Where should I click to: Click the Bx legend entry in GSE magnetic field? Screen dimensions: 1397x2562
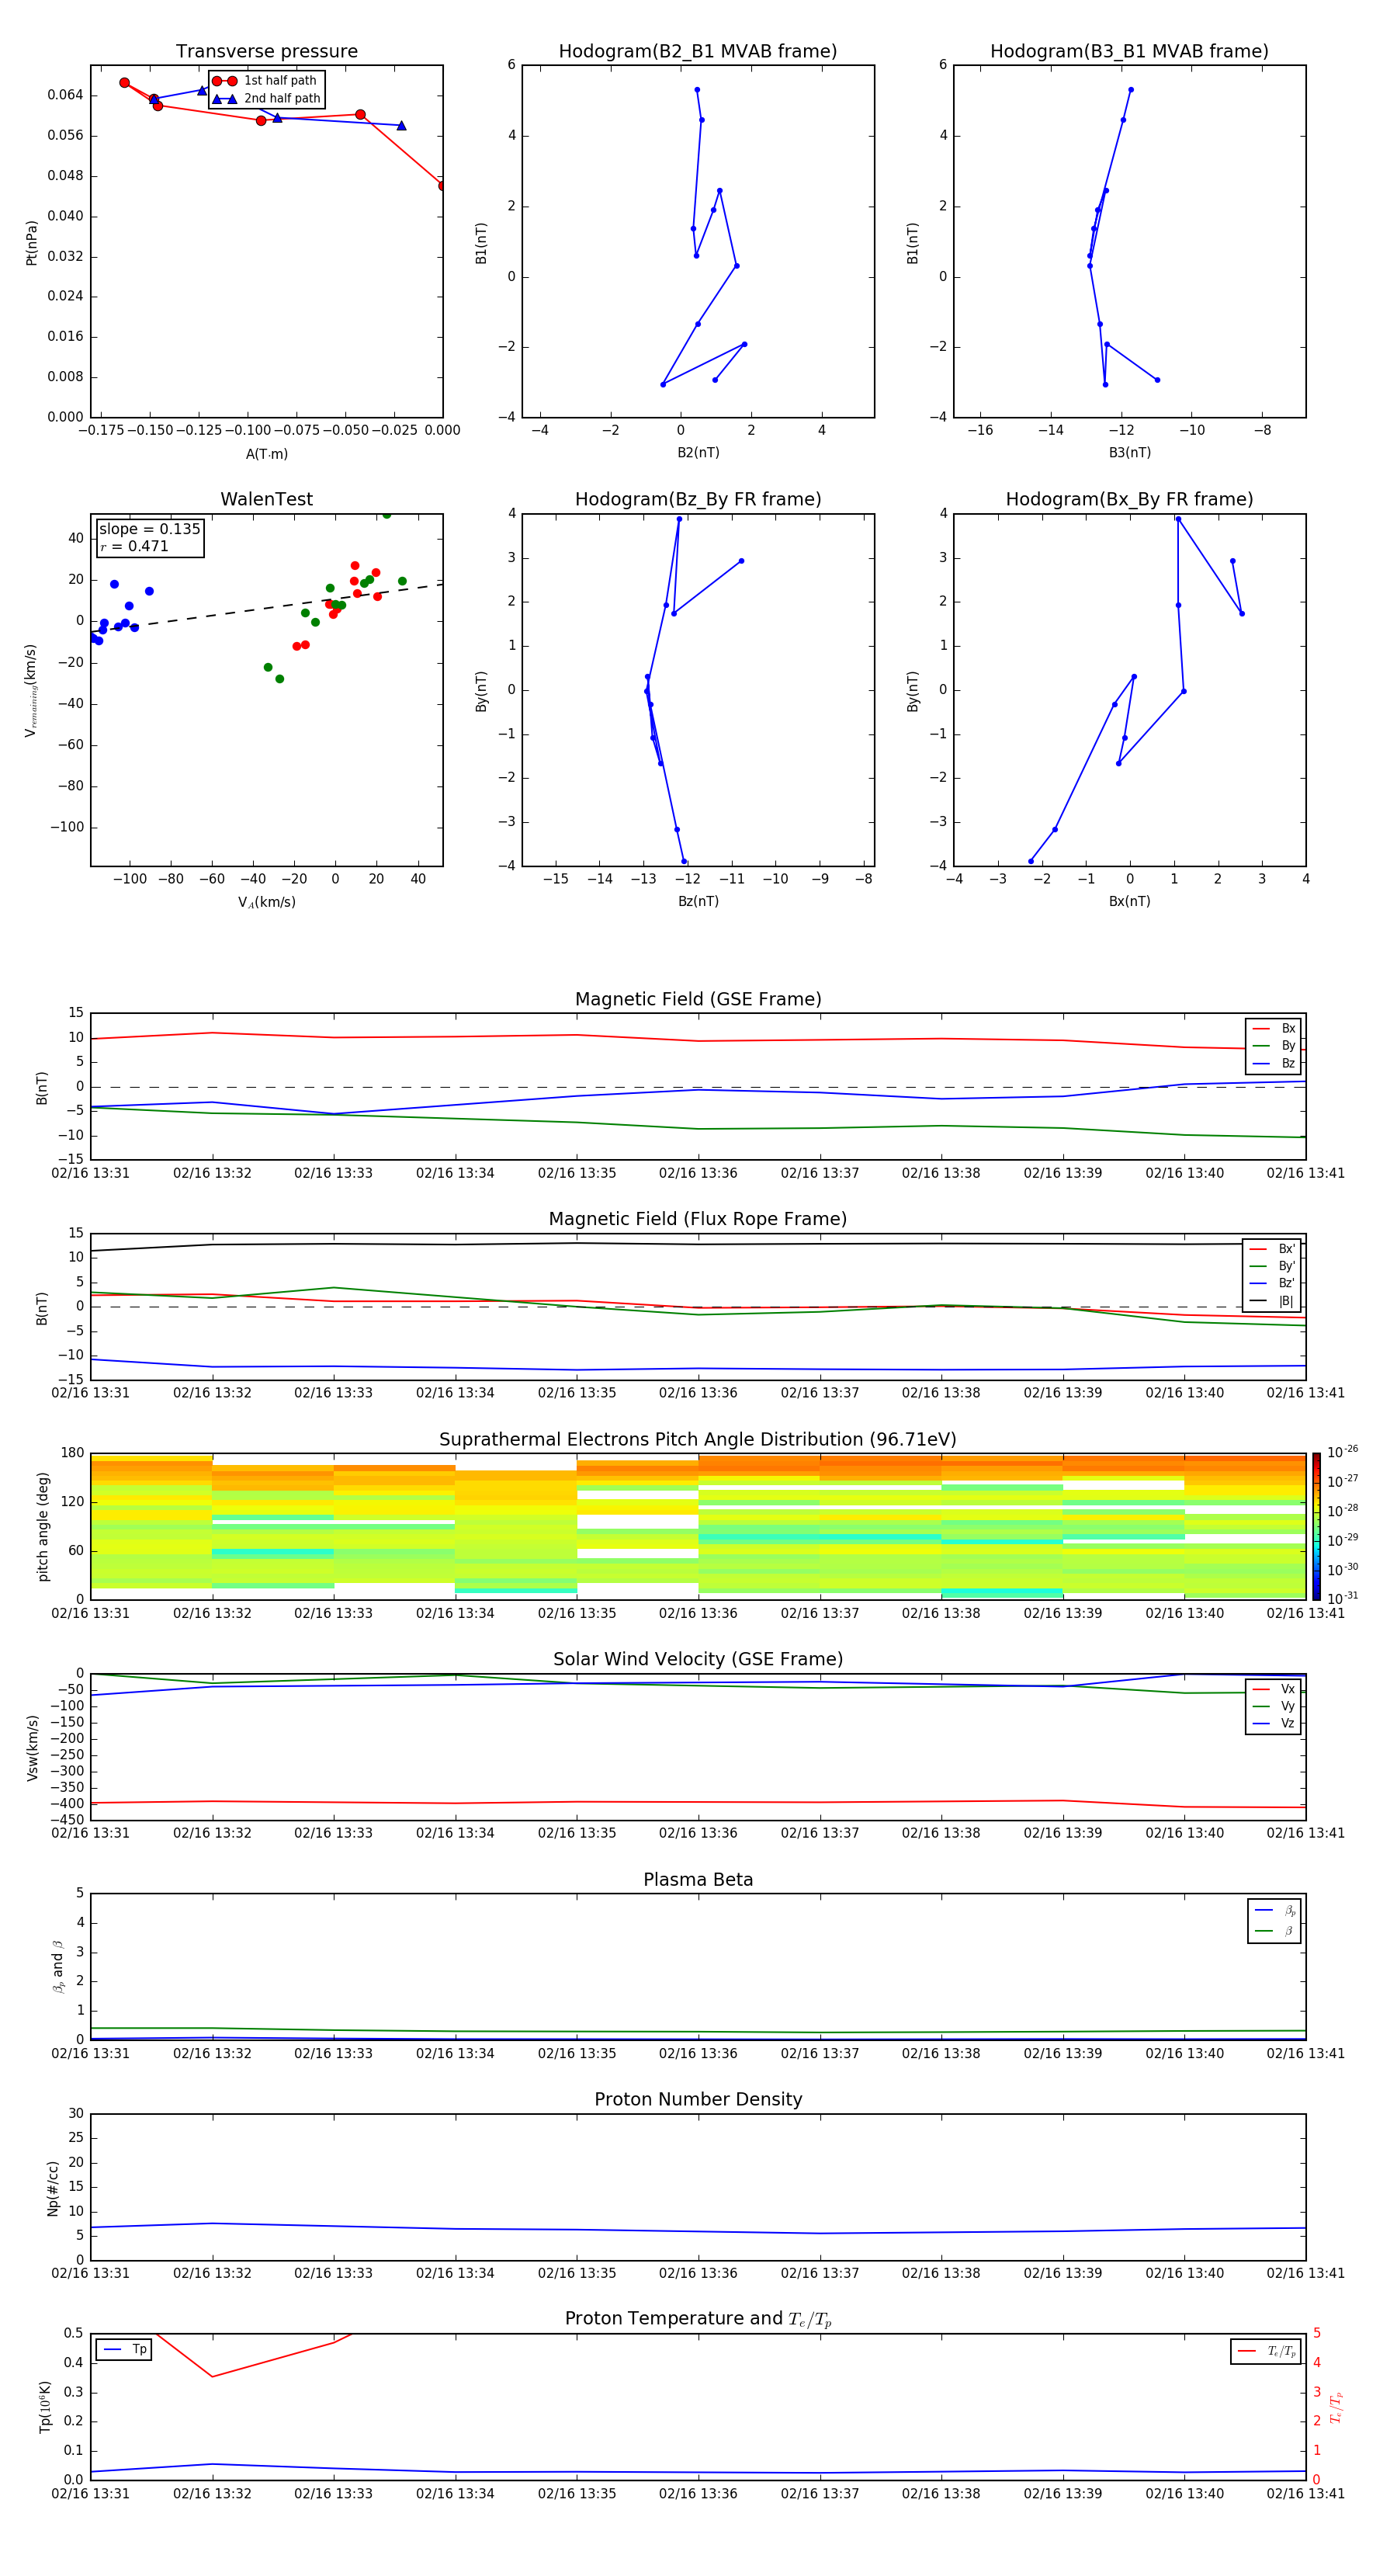point(1274,1029)
